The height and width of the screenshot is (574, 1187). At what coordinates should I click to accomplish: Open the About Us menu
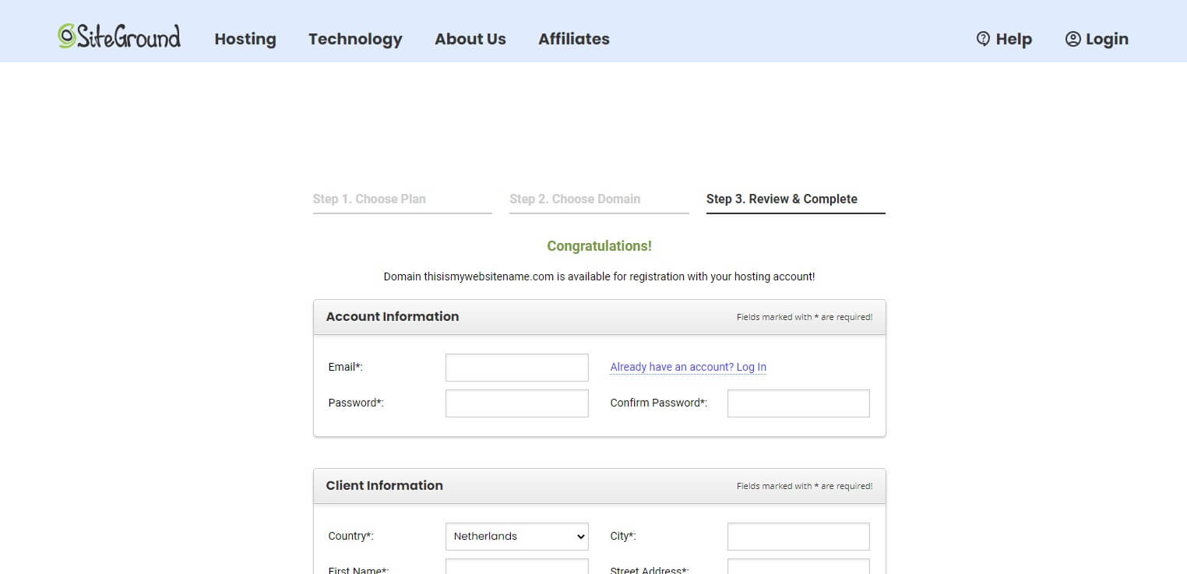[x=470, y=39]
